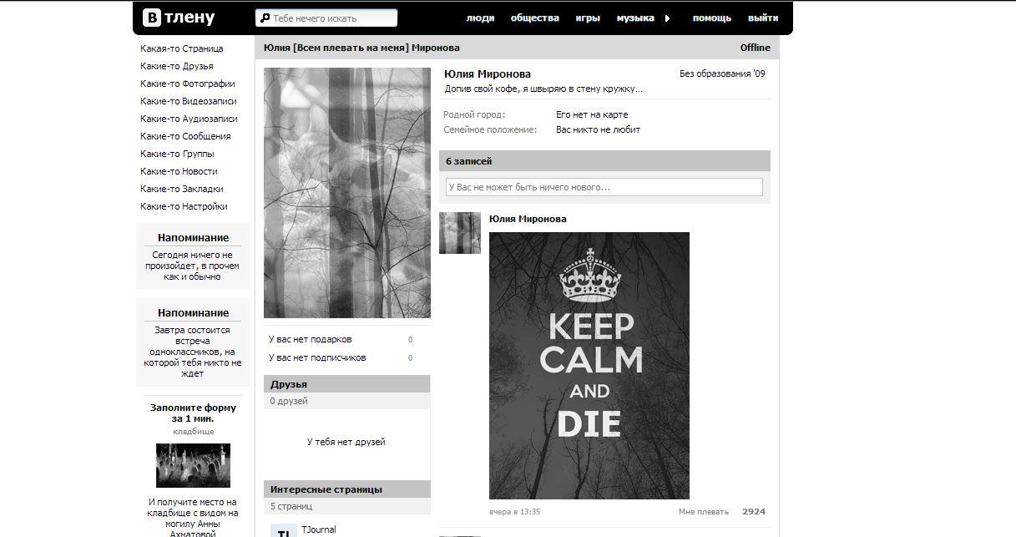The image size is (1016, 537).
Task: Click 'У вас нет подписчиков' row
Action: (341, 357)
